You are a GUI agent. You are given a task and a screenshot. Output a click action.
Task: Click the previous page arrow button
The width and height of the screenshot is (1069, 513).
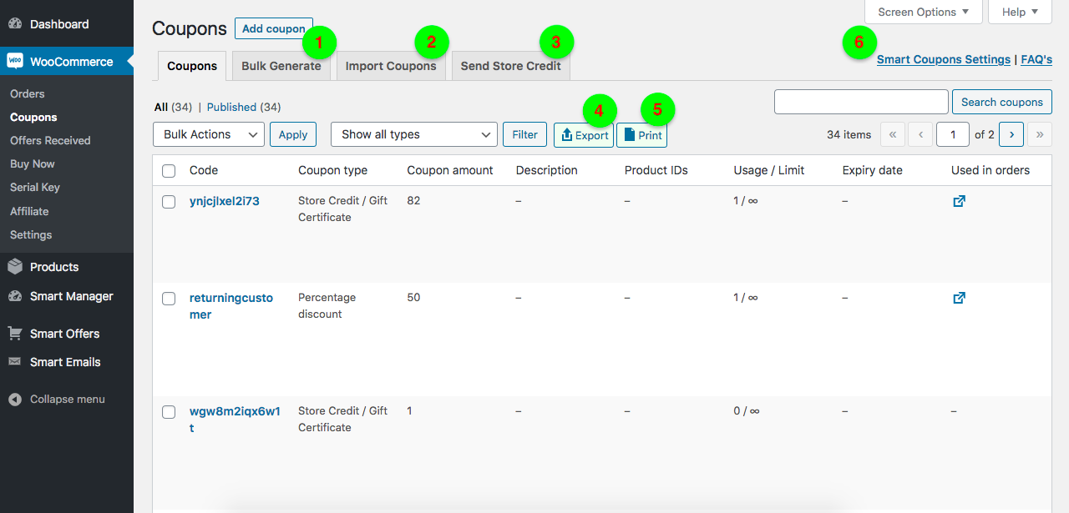(921, 134)
